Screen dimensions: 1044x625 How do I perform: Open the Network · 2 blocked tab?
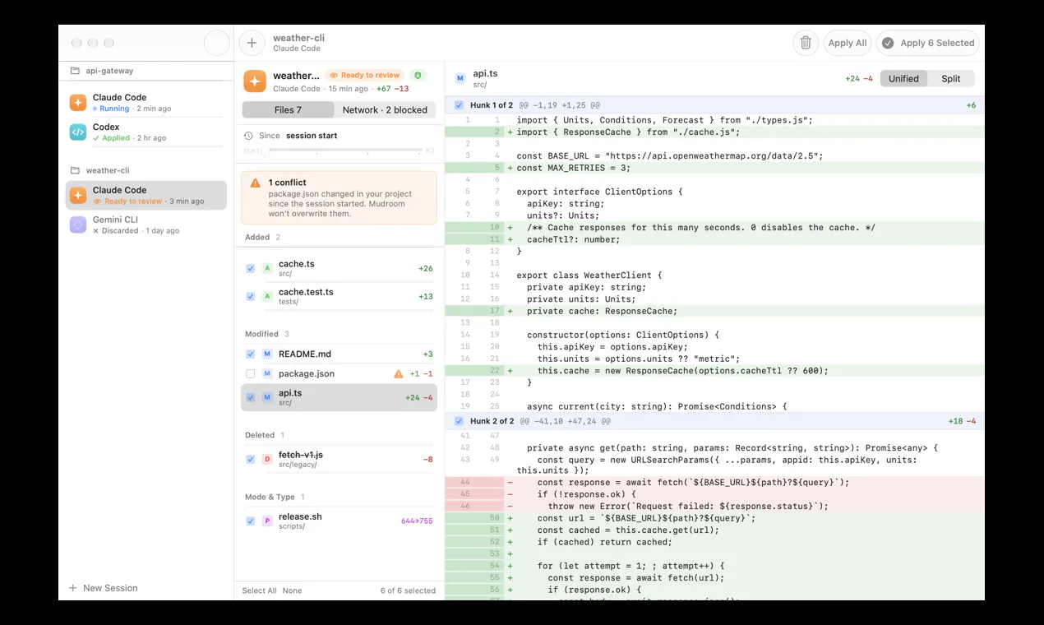(x=385, y=109)
